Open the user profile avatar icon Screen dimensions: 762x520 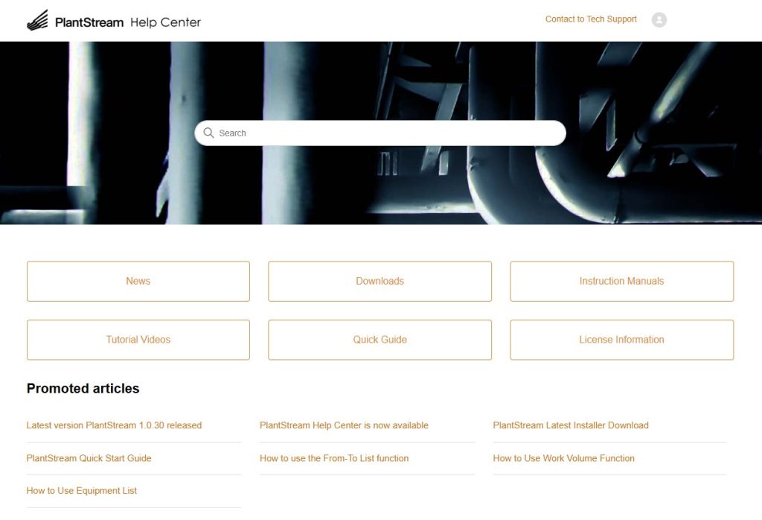(x=659, y=20)
